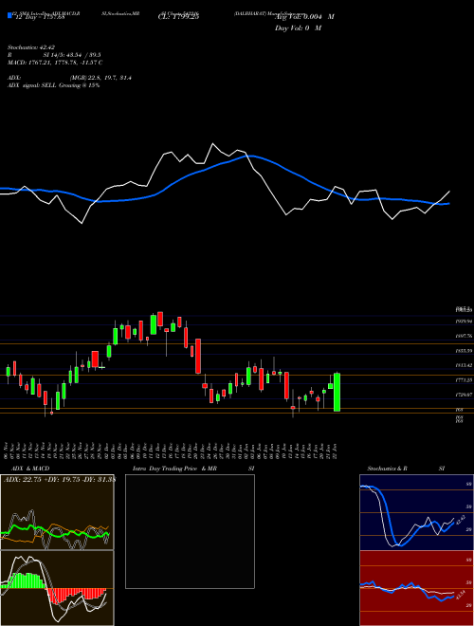474x626 pixels.
Task: Click the ADX & MACD panel title
Action: (x=30, y=469)
